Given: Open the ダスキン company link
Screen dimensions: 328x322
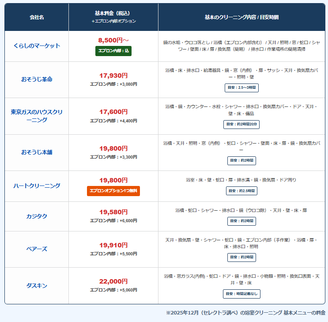Looking at the screenshot, I should (37, 286).
